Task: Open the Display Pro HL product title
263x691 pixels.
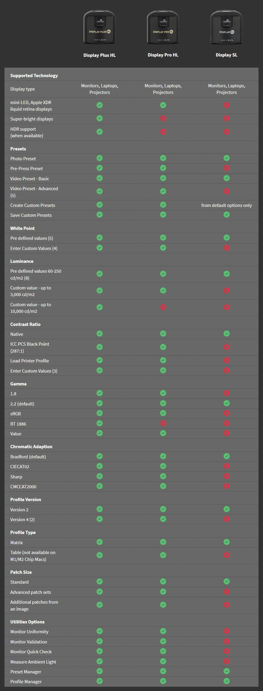Action: coord(163,55)
